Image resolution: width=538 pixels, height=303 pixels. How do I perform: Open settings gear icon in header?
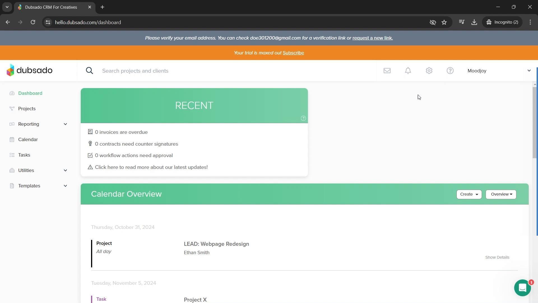click(429, 71)
